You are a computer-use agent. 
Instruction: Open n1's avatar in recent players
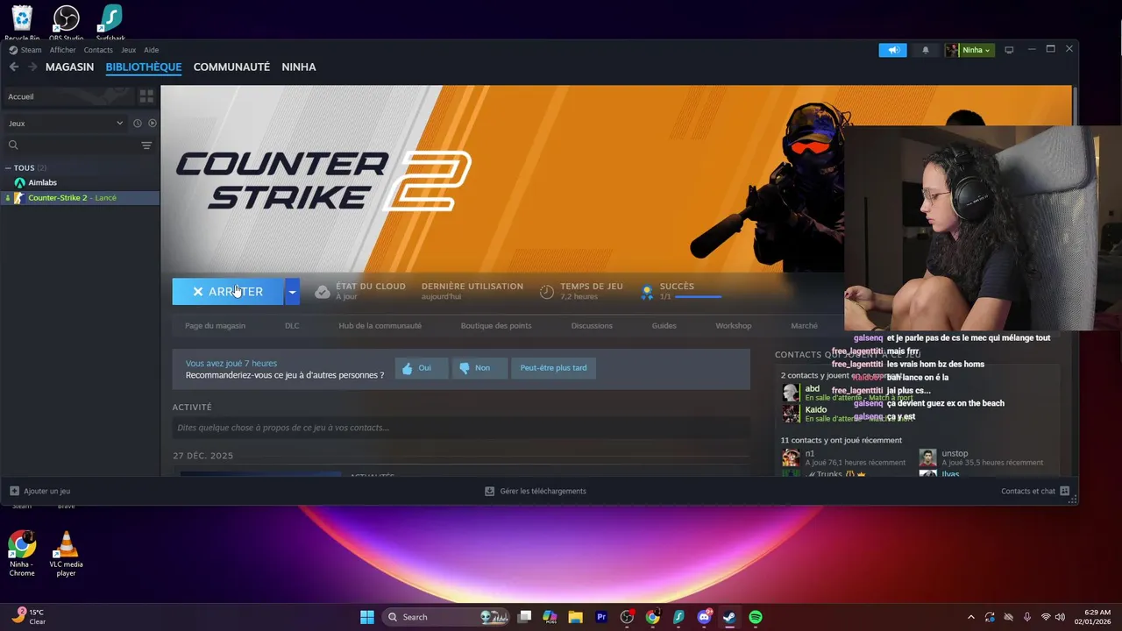(x=791, y=457)
